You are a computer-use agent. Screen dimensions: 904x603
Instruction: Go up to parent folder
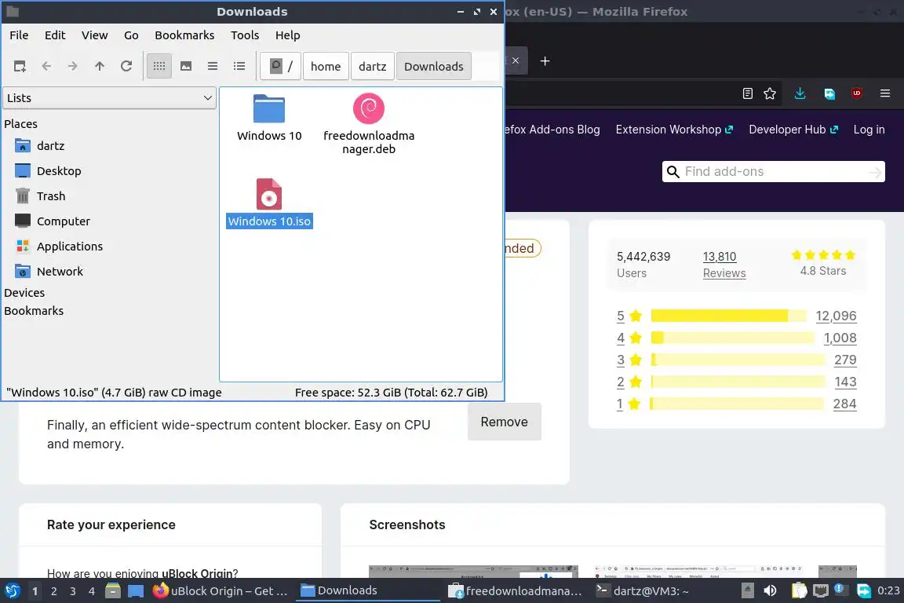(x=99, y=67)
